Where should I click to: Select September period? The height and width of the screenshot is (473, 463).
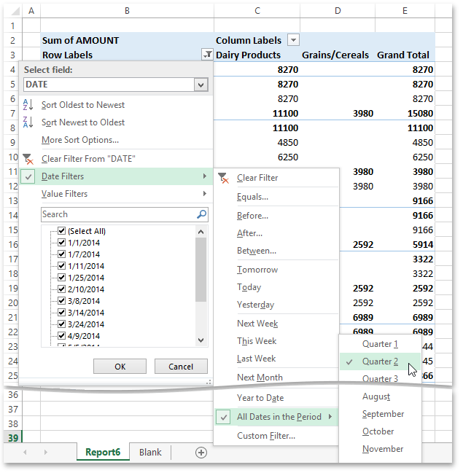(383, 414)
